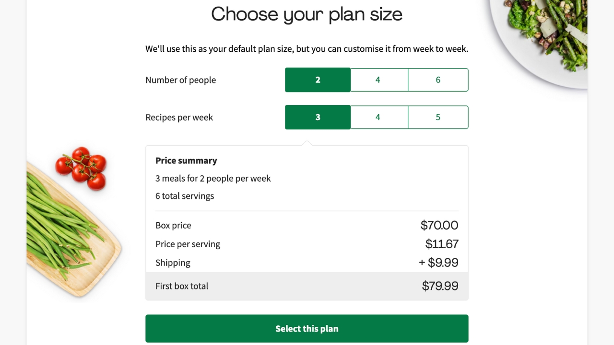Viewport: 614px width, 345px height.
Task: Click the Box price row
Action: click(173, 225)
